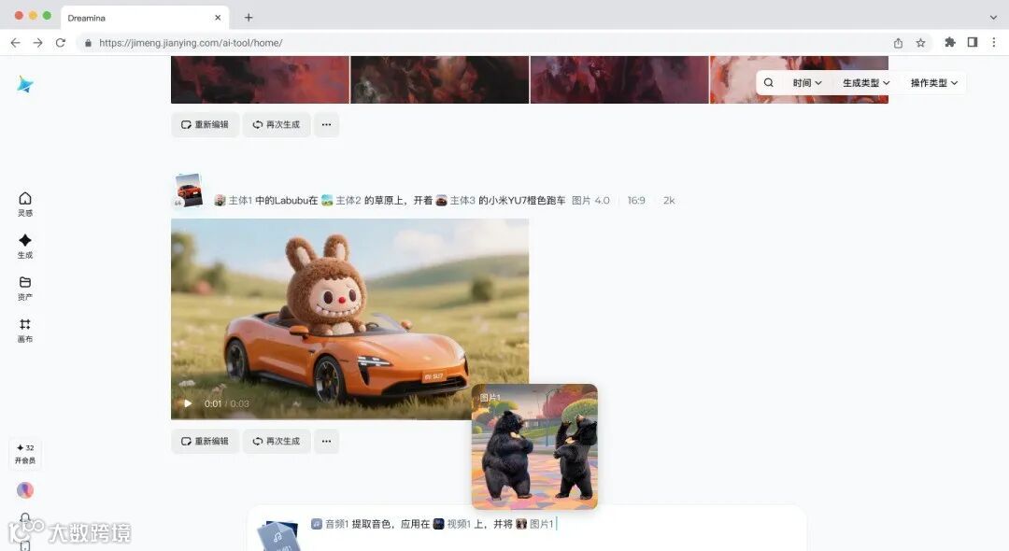1009x551 pixels.
Task: Click 重新编辑 under the Labubu video
Action: pos(205,441)
